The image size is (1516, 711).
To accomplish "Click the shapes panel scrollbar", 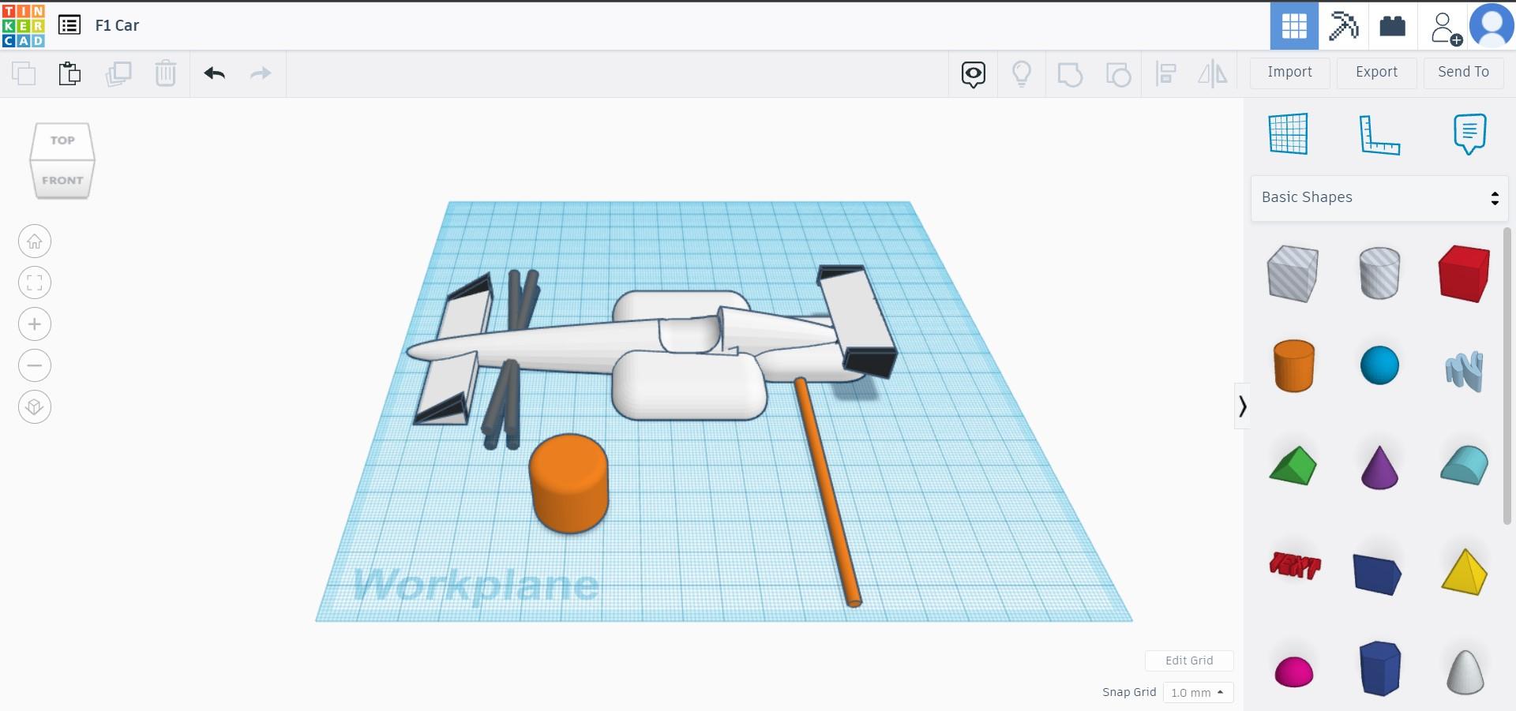I will [x=1507, y=375].
